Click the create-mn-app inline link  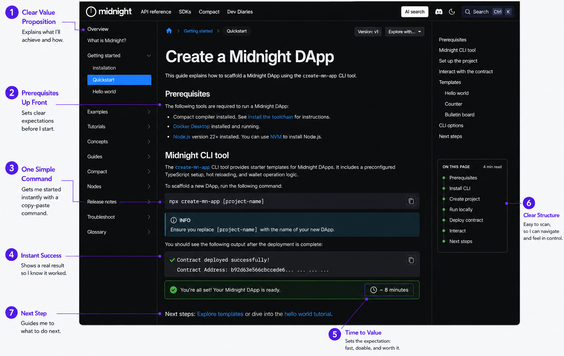coord(192,167)
